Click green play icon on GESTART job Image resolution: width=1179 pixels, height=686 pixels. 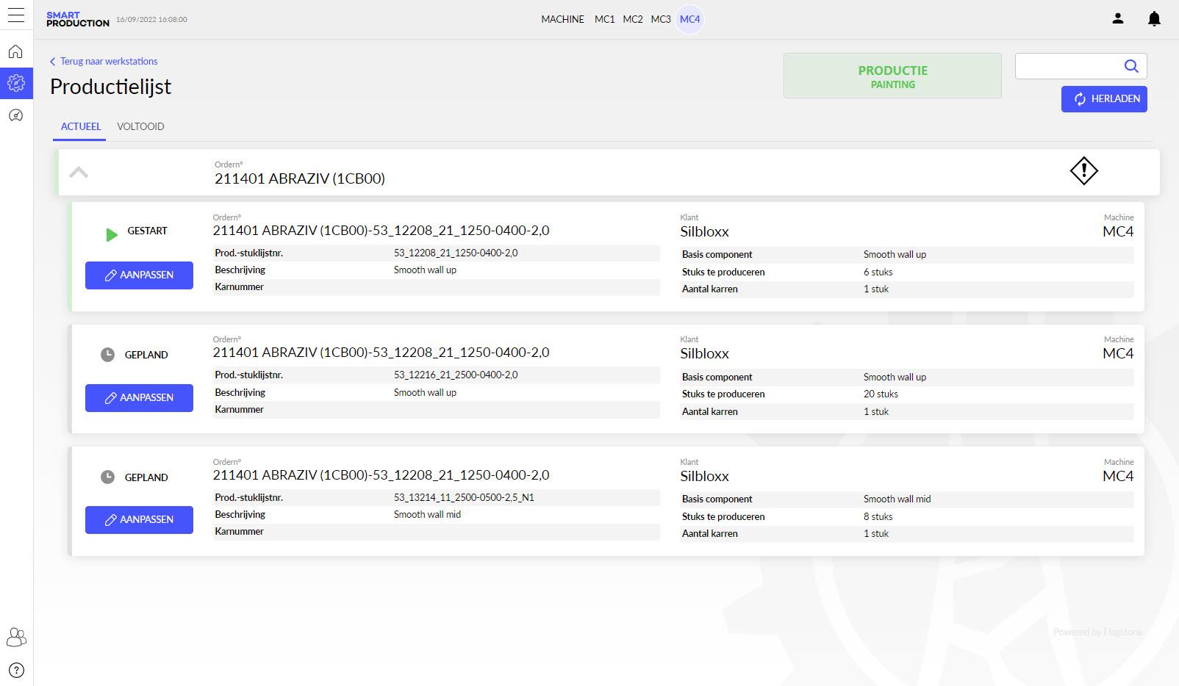[111, 235]
